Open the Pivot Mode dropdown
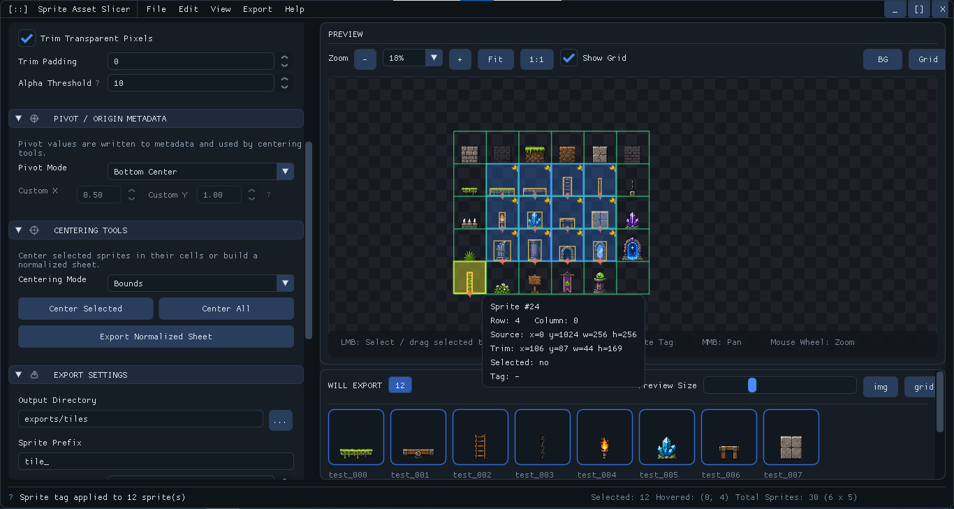954x509 pixels. (x=201, y=172)
